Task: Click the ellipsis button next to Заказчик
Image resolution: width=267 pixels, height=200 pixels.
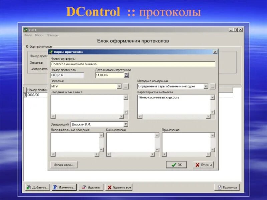Action: [125, 86]
